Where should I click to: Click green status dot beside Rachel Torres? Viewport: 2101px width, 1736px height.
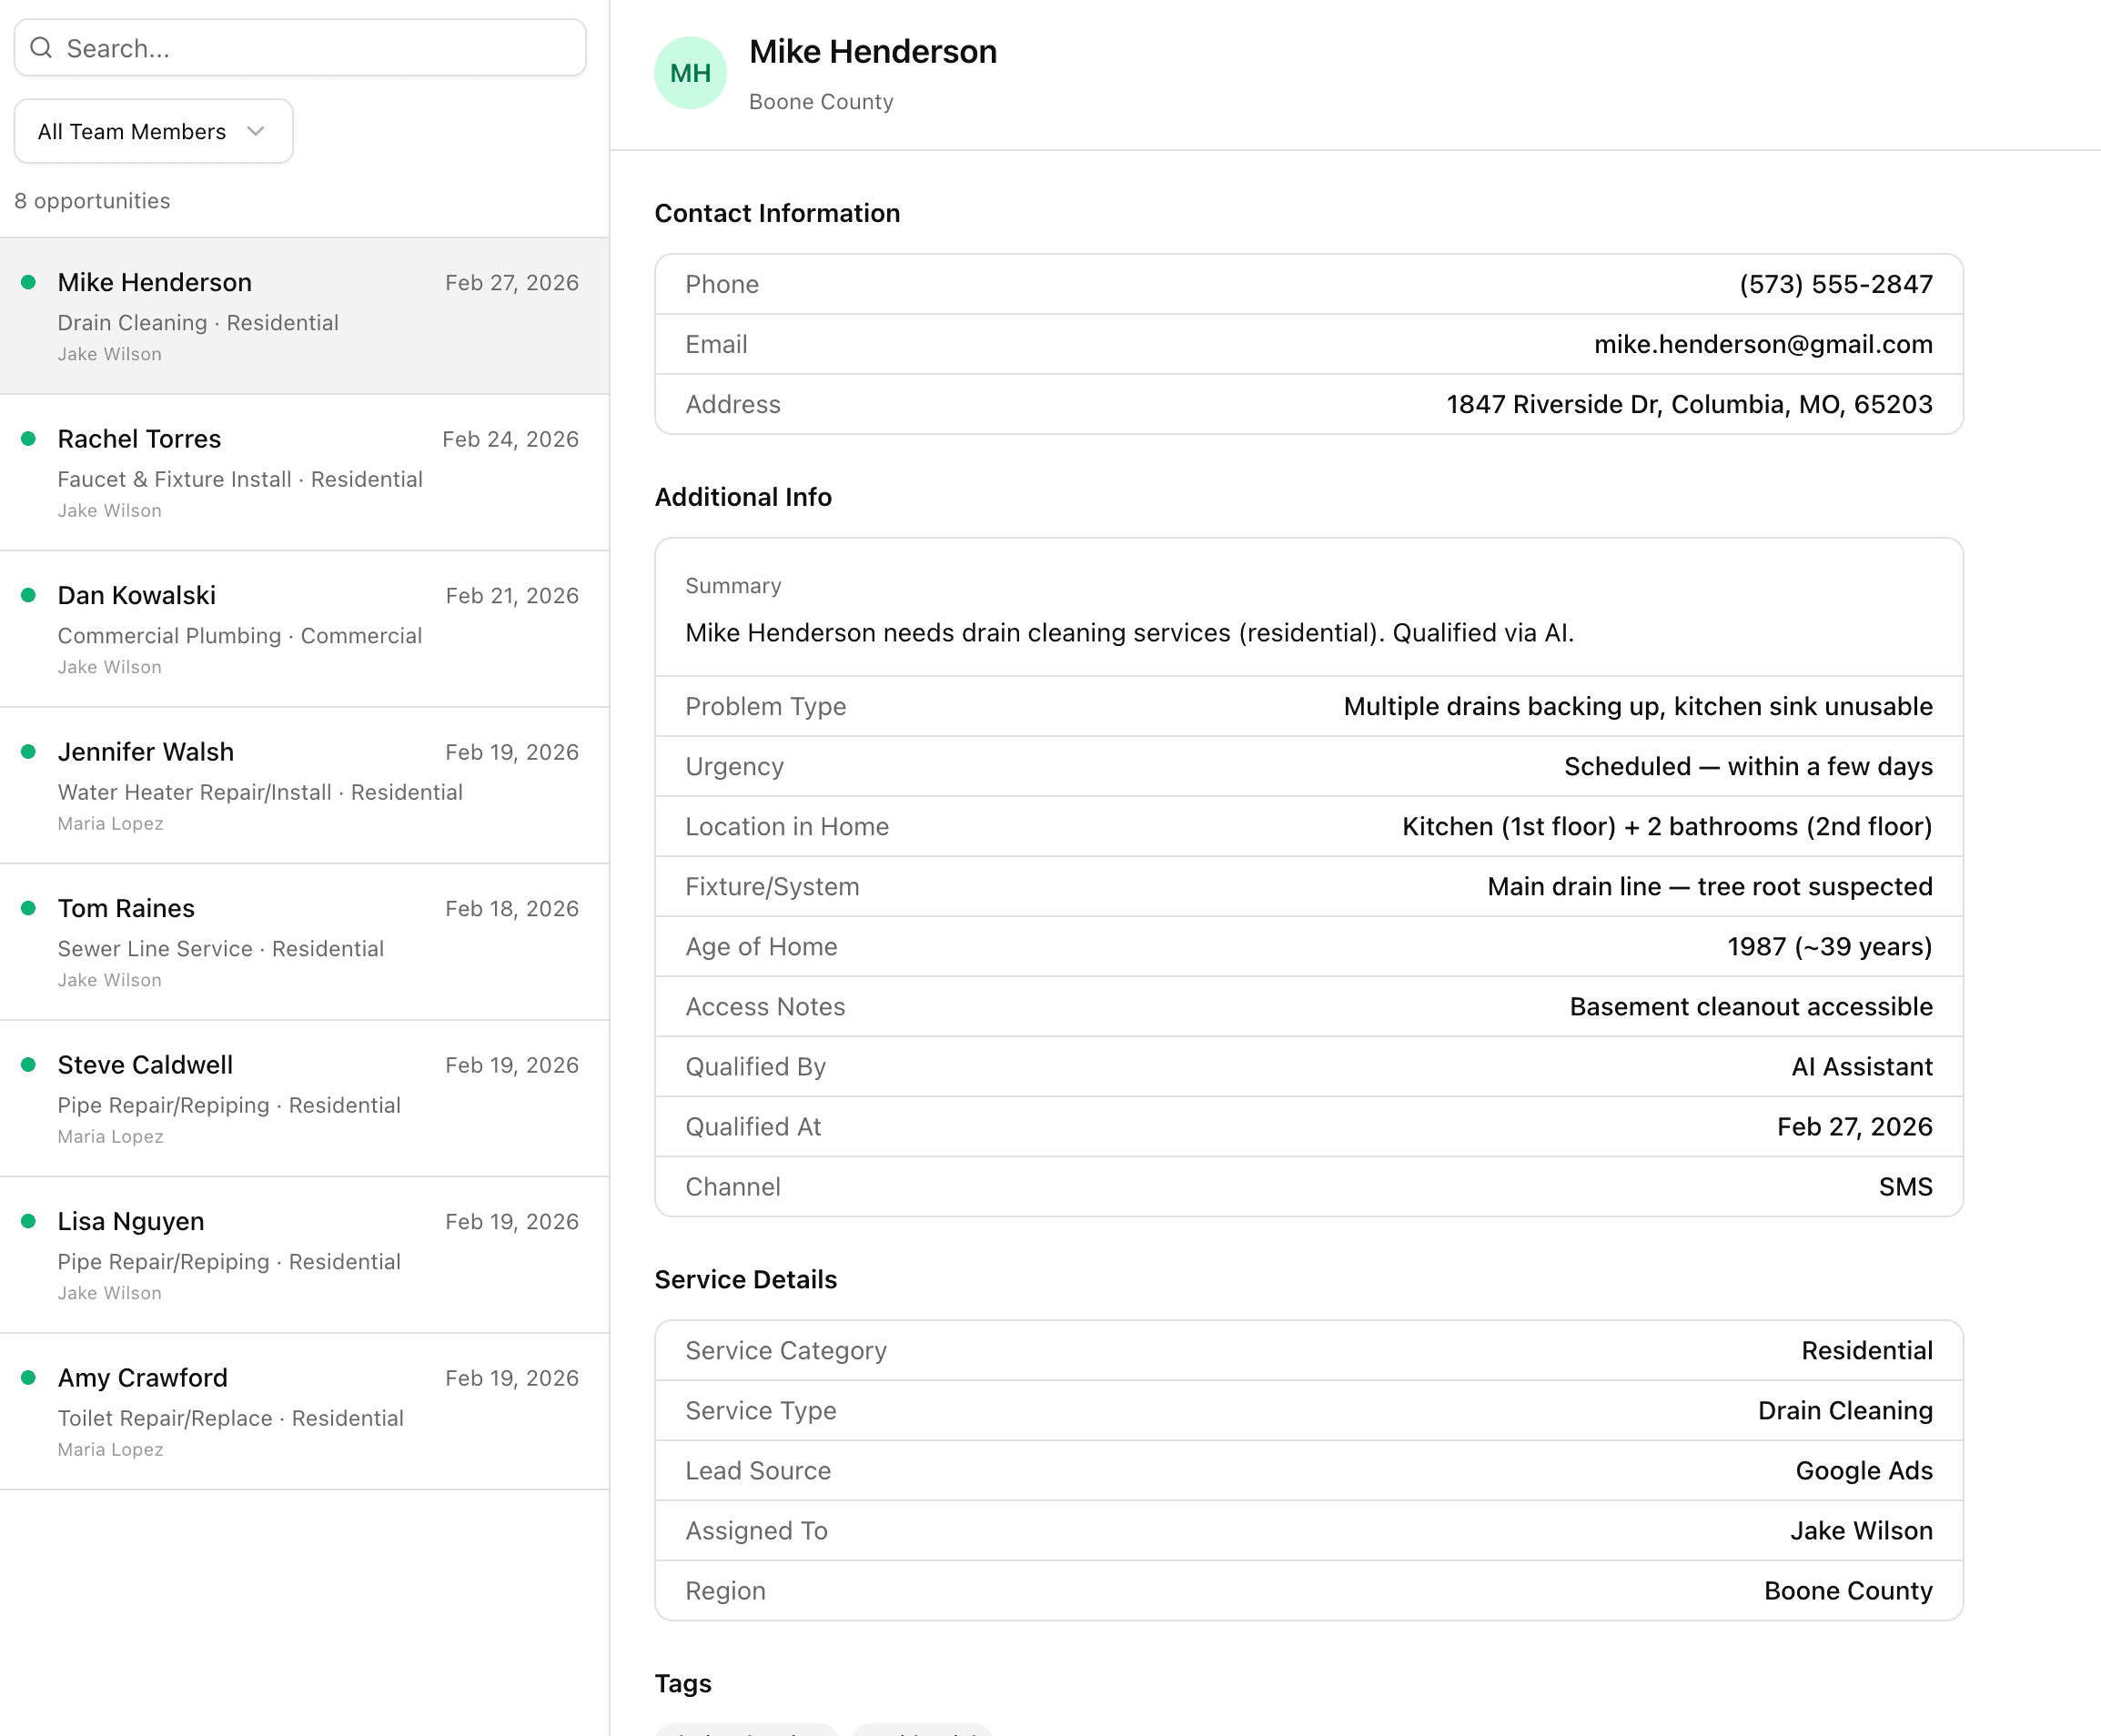click(x=29, y=439)
